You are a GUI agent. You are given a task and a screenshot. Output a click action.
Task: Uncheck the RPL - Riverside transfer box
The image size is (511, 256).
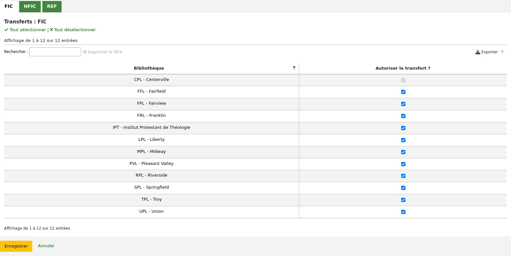click(x=403, y=176)
